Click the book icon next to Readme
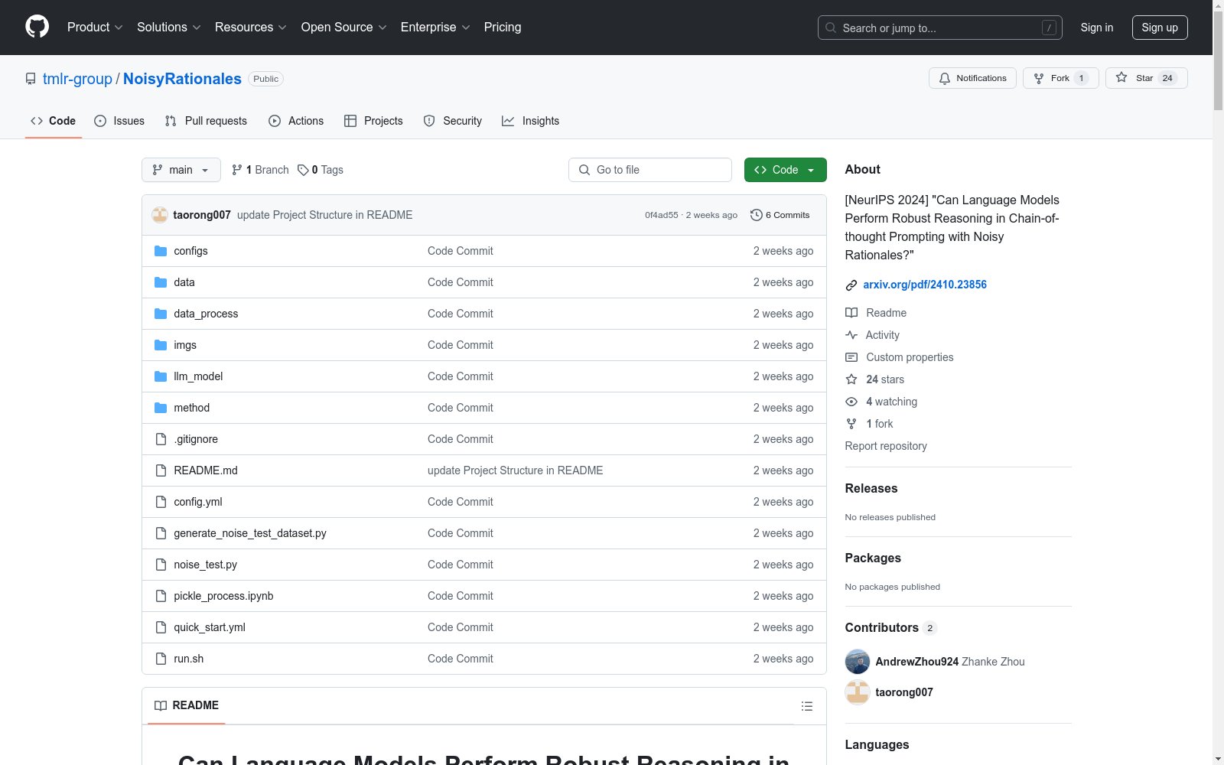 click(851, 313)
